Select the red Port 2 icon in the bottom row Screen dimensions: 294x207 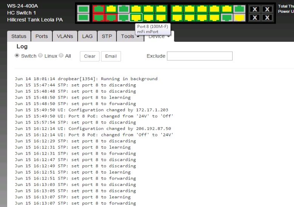99,17
